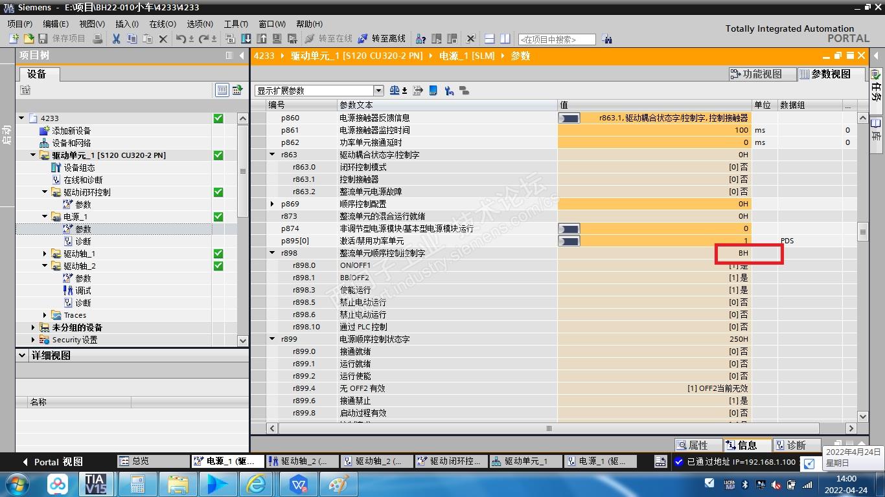885x497 pixels.
Task: Click the go offline toolbar button
Action: click(382, 39)
